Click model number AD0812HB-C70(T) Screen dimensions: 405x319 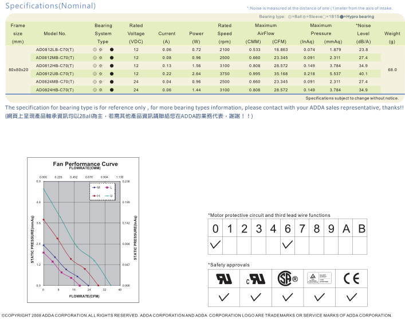[x=55, y=66]
